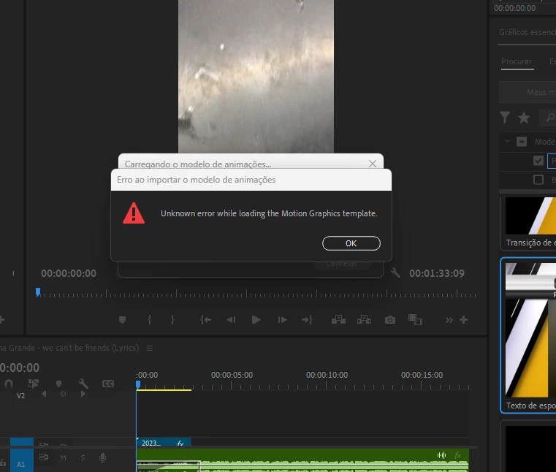
Task: Click OK in the error dialog
Action: 351,243
